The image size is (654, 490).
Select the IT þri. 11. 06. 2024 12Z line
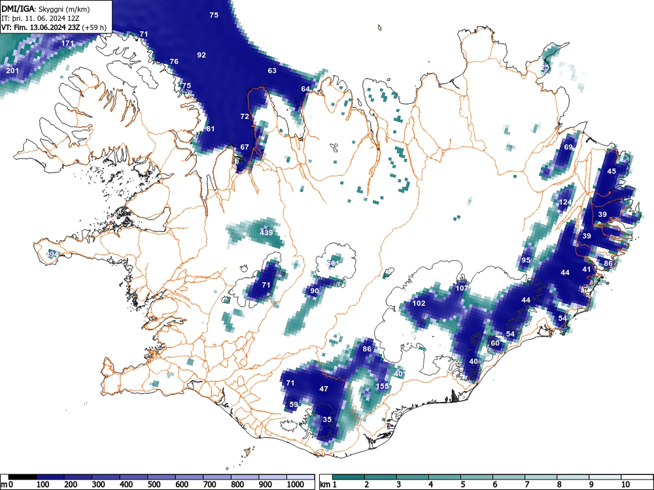(41, 18)
